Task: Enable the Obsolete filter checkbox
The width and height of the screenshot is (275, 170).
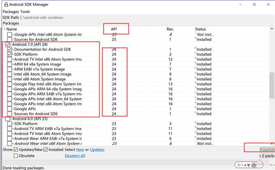Action: [16, 156]
